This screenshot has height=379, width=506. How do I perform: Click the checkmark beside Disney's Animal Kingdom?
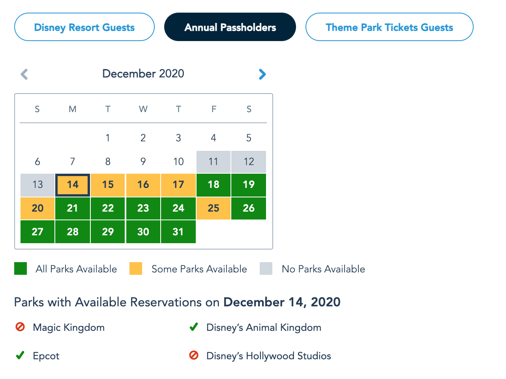pyautogui.click(x=194, y=327)
